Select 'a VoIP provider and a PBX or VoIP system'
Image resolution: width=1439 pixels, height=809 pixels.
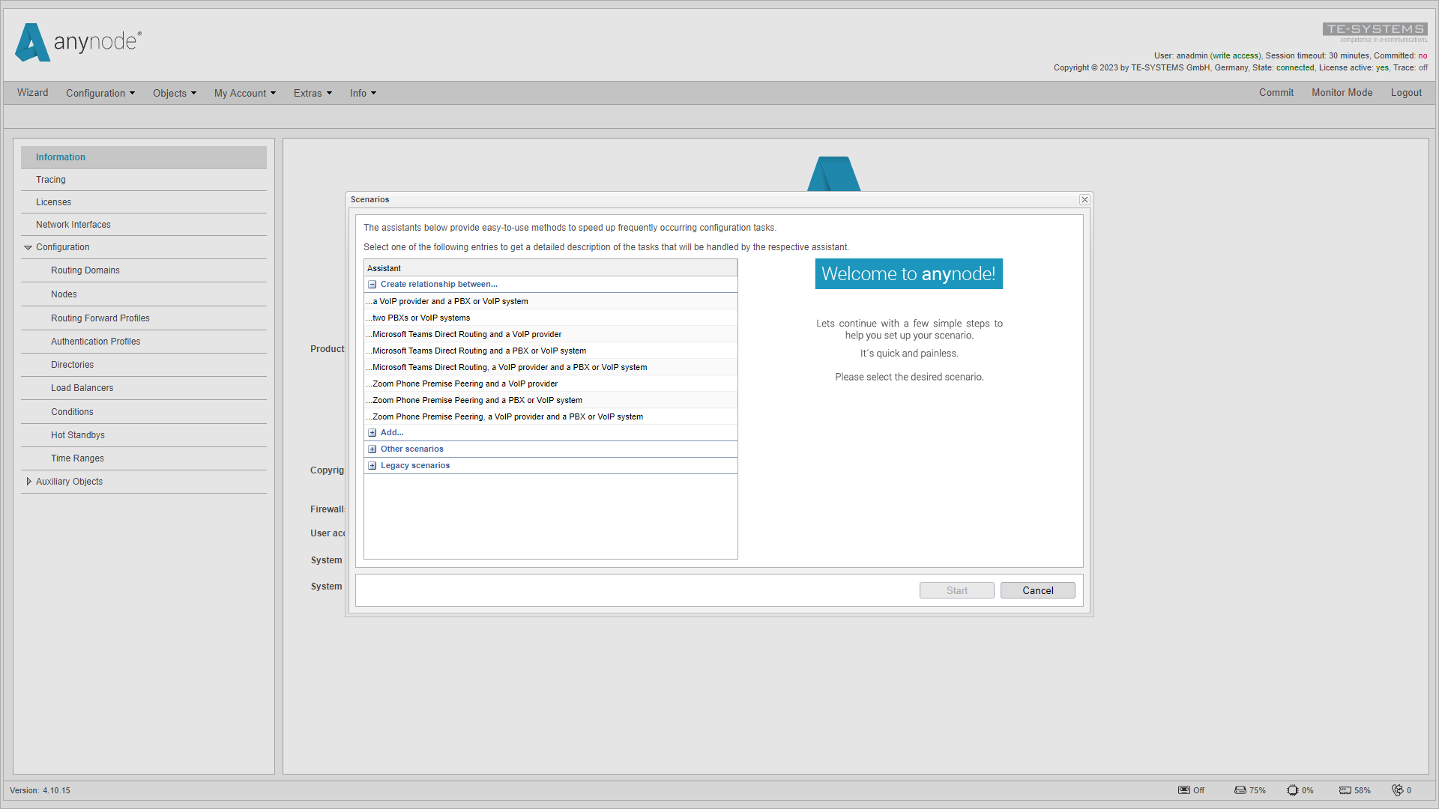[551, 301]
